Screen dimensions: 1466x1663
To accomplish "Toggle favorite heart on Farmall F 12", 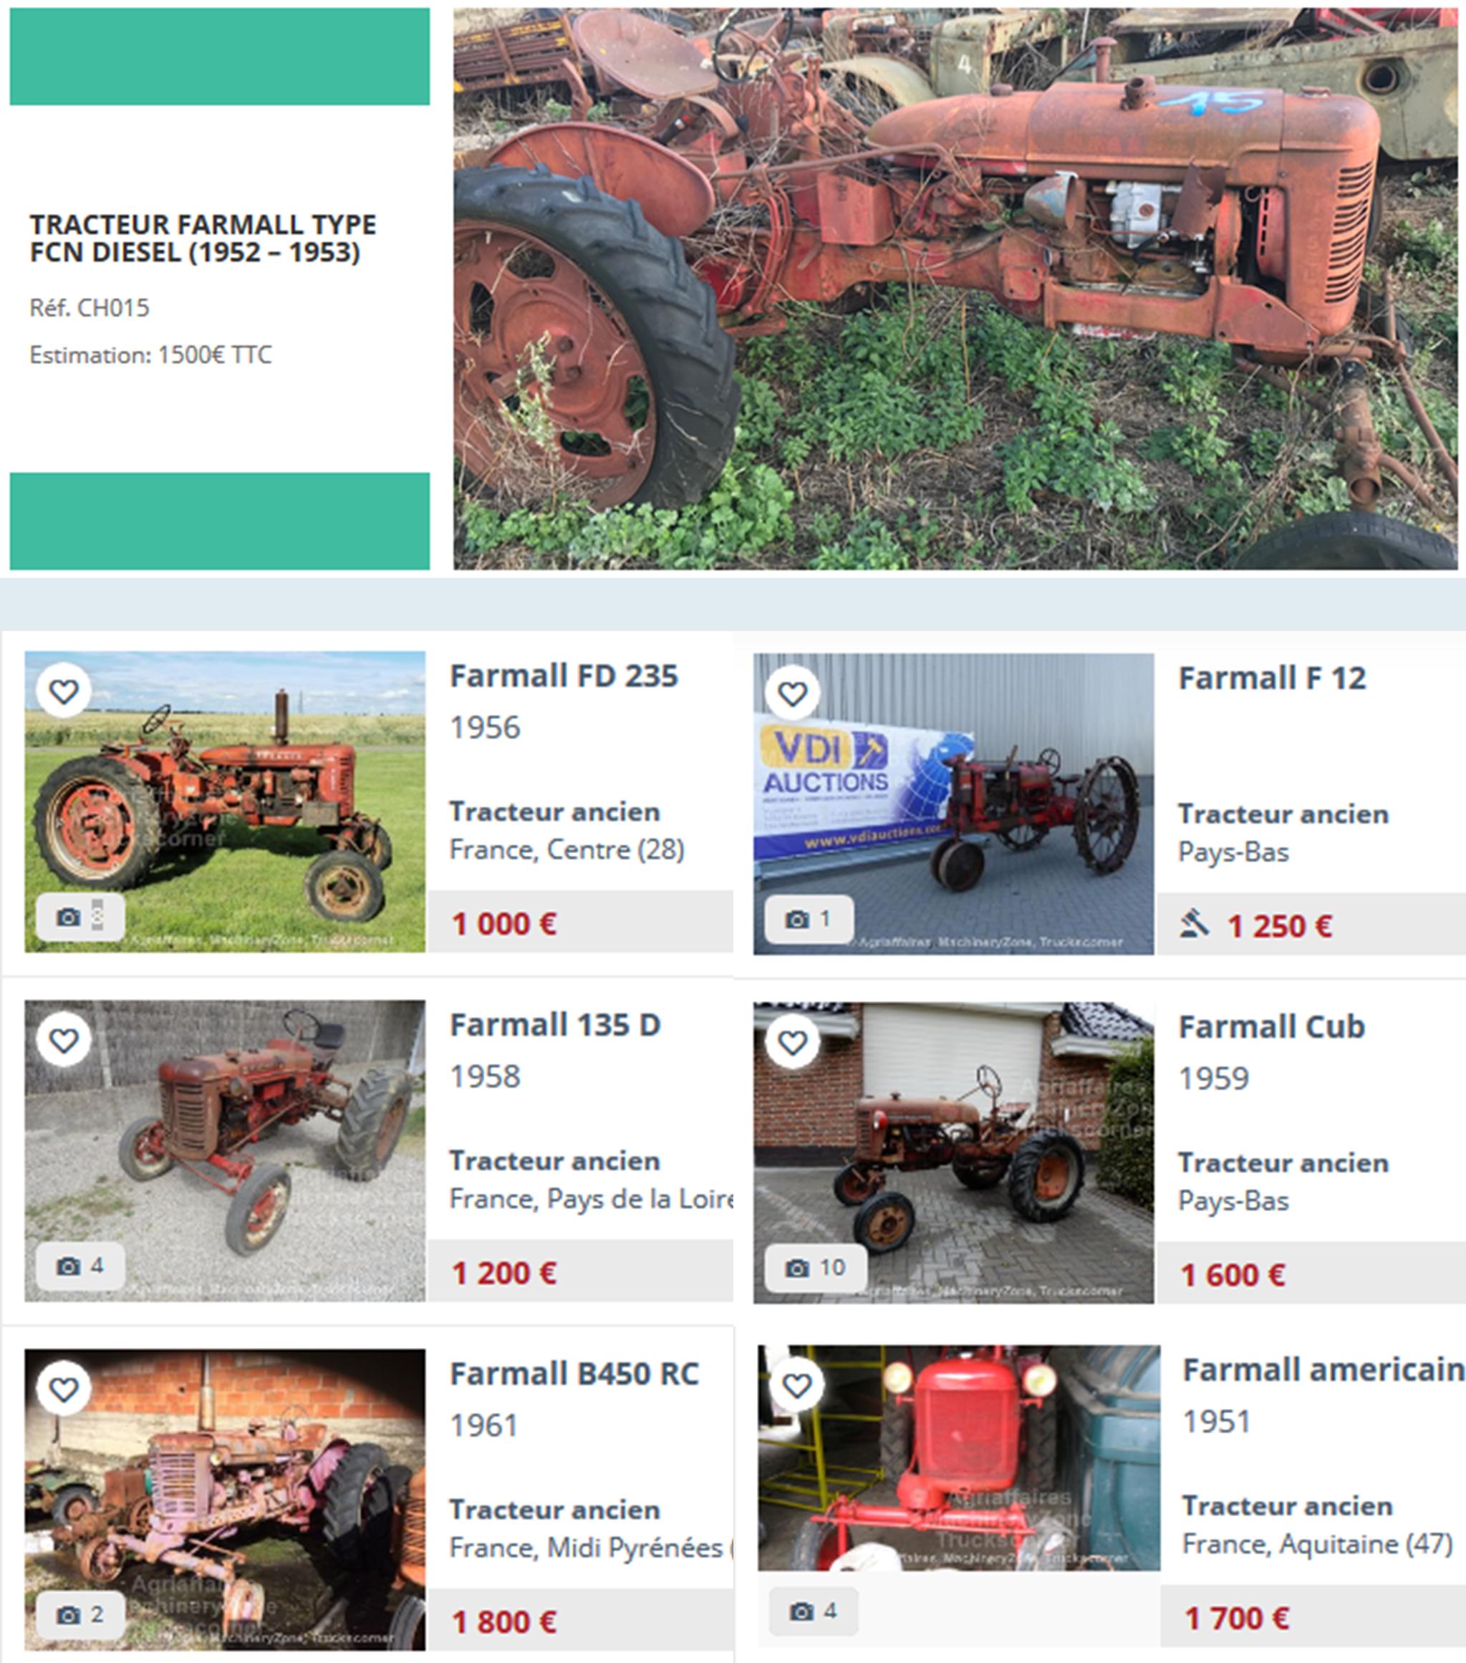I will (x=794, y=693).
